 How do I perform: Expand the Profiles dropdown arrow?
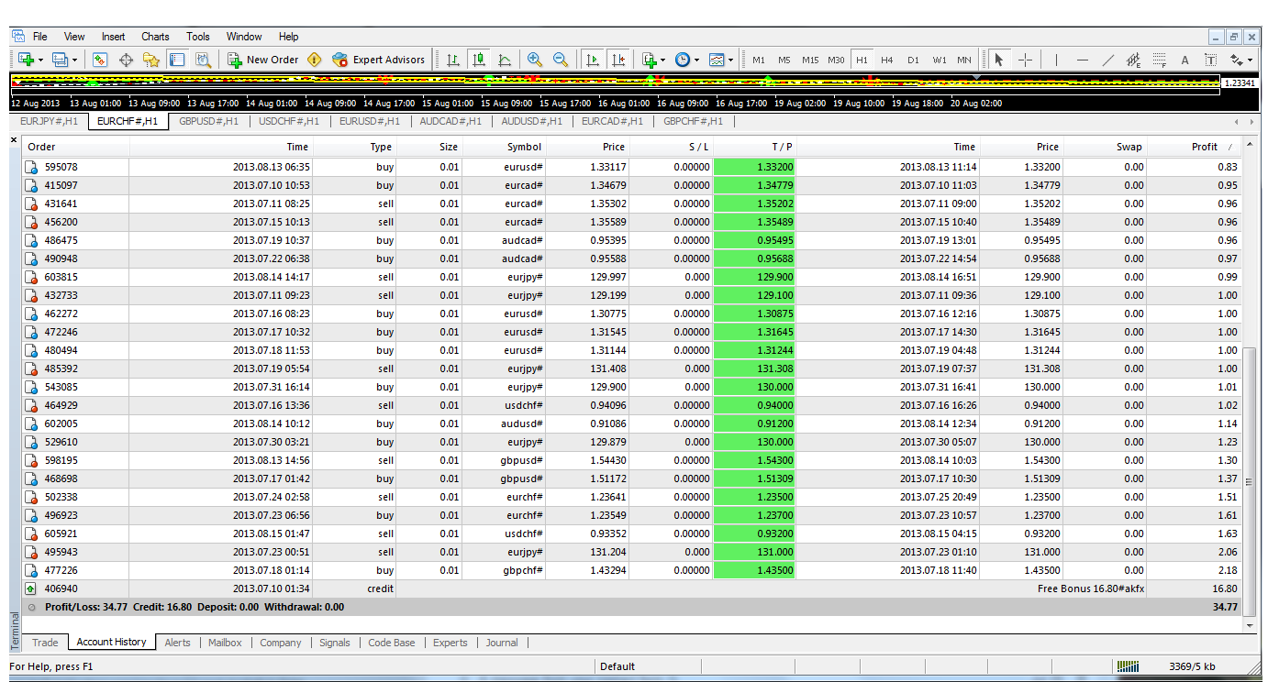coord(75,60)
